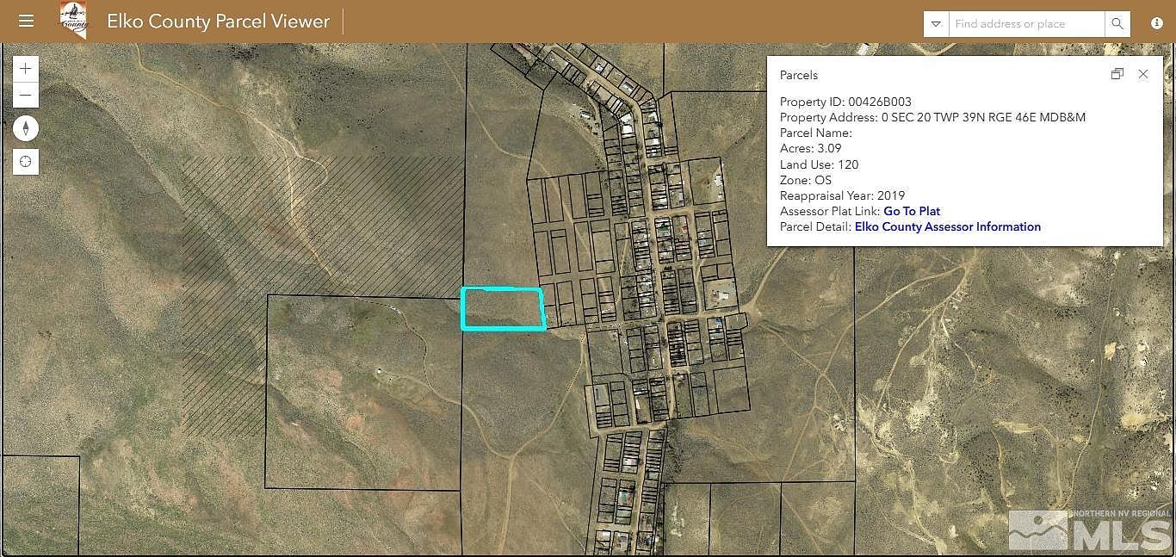Screen dimensions: 1176x557
Task: Follow the Go To Plat link
Action: (912, 211)
